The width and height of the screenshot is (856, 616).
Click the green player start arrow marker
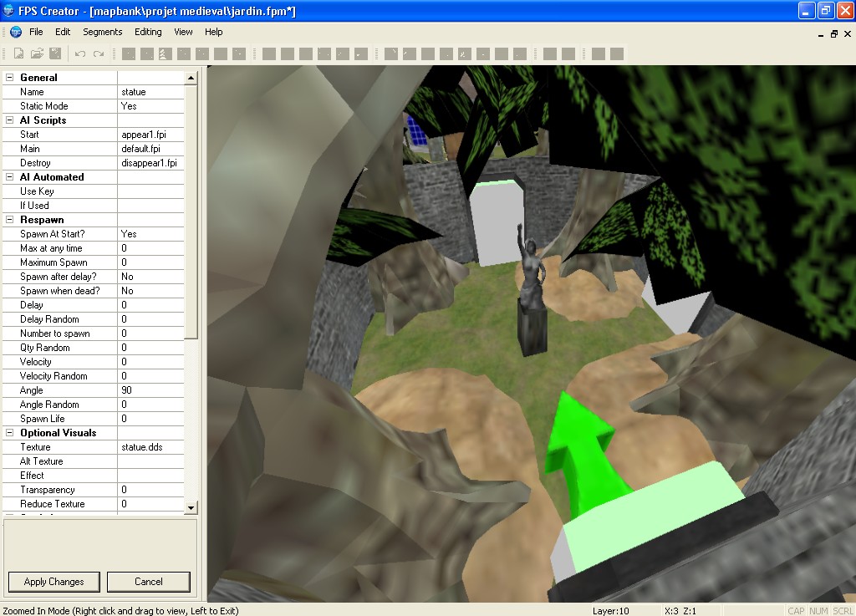584,453
